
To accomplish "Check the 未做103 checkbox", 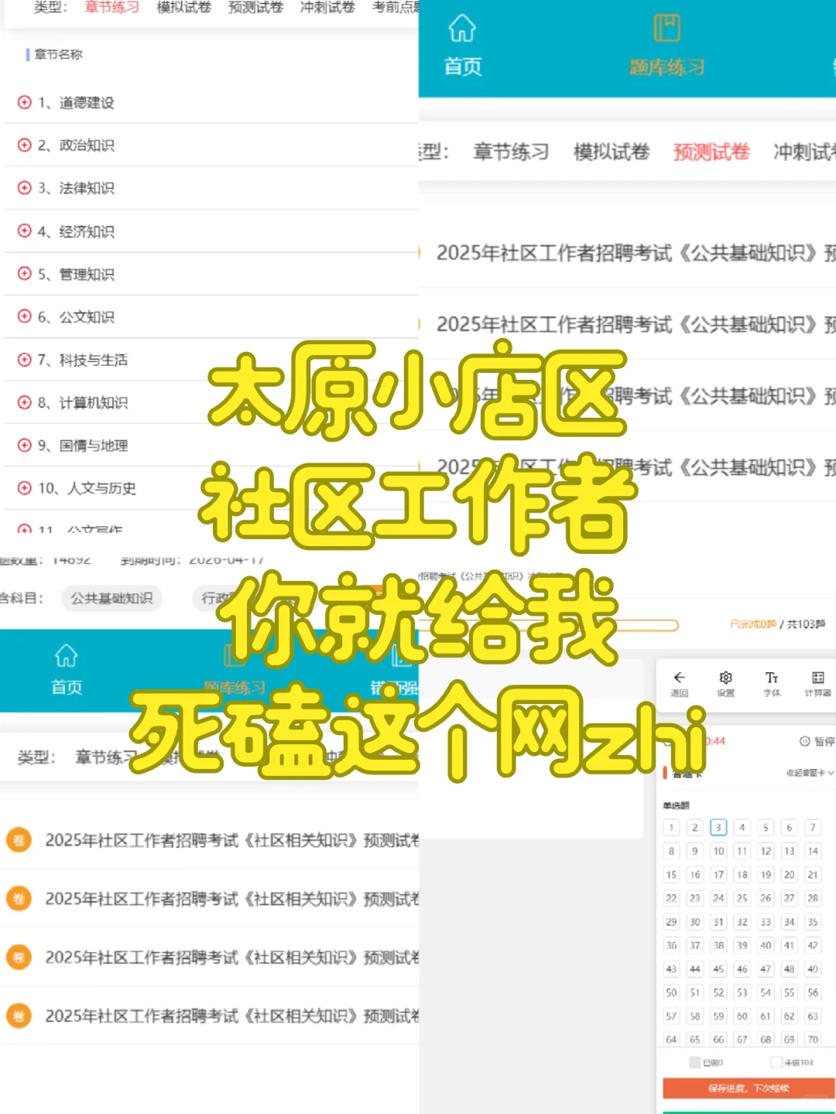I will point(775,1062).
